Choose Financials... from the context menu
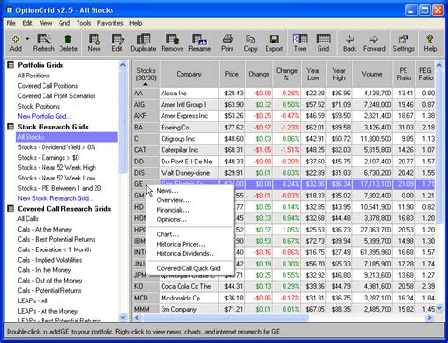This screenshot has width=448, height=343. click(190, 210)
